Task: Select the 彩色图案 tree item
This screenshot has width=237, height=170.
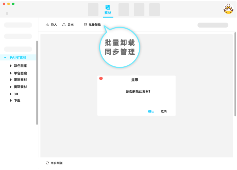Action: (x=20, y=66)
